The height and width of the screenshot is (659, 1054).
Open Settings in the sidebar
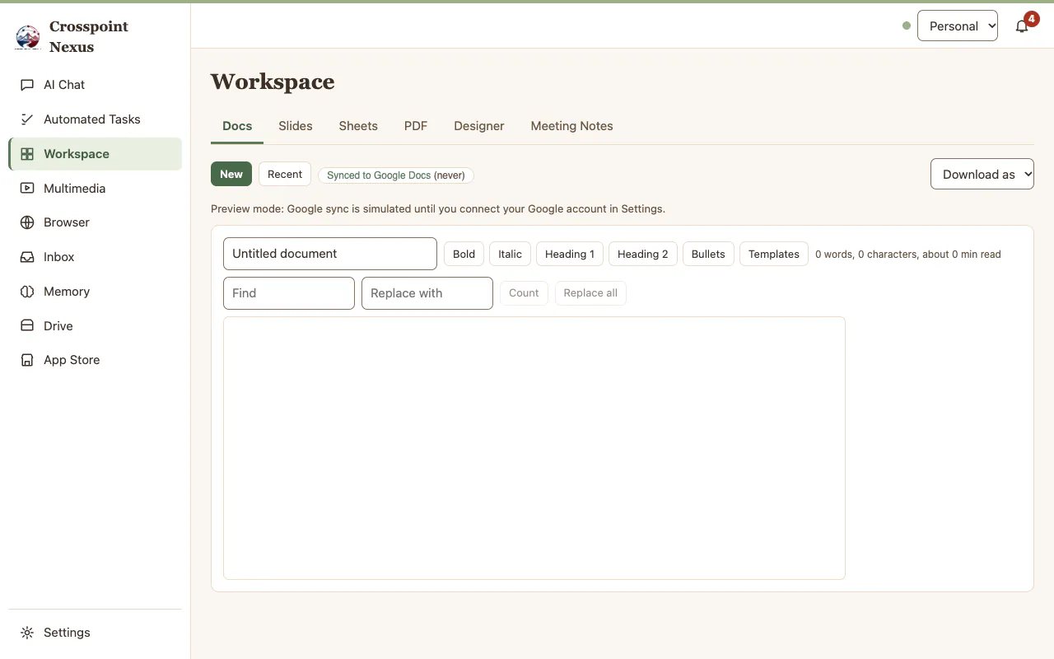pos(95,633)
